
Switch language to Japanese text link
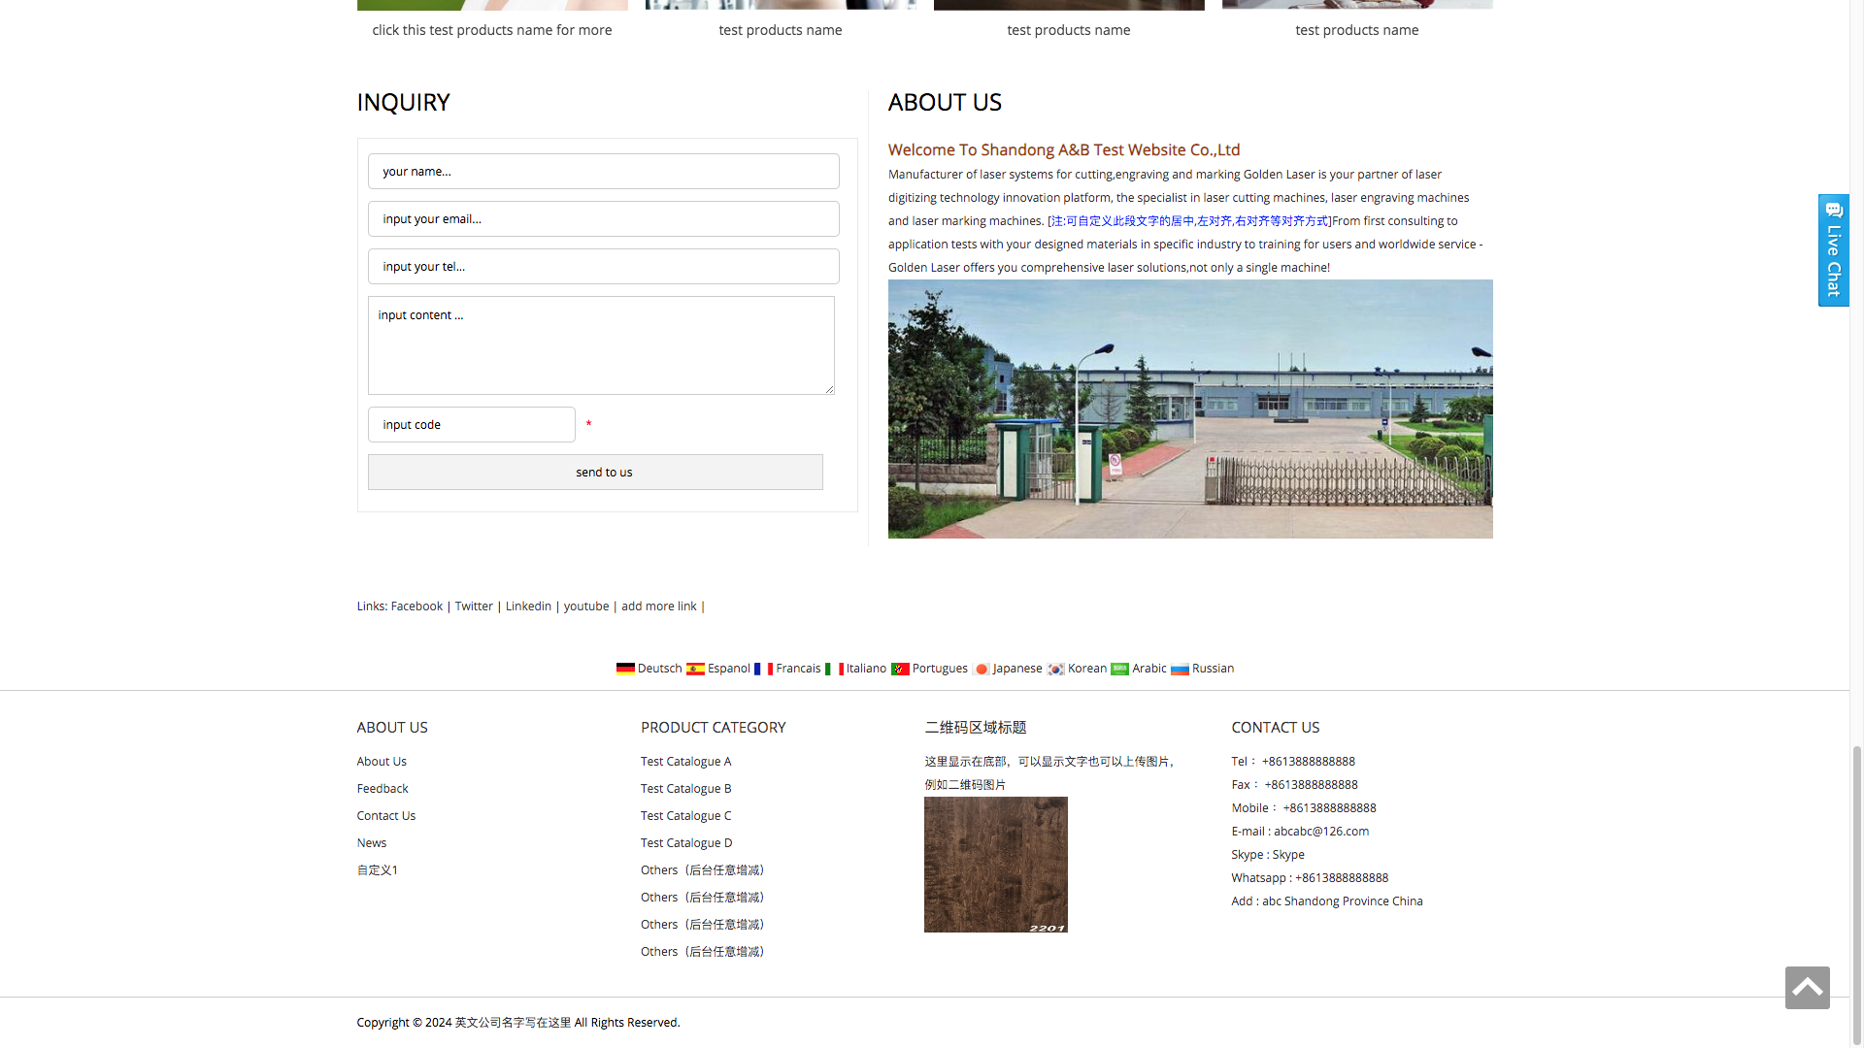[1017, 669]
